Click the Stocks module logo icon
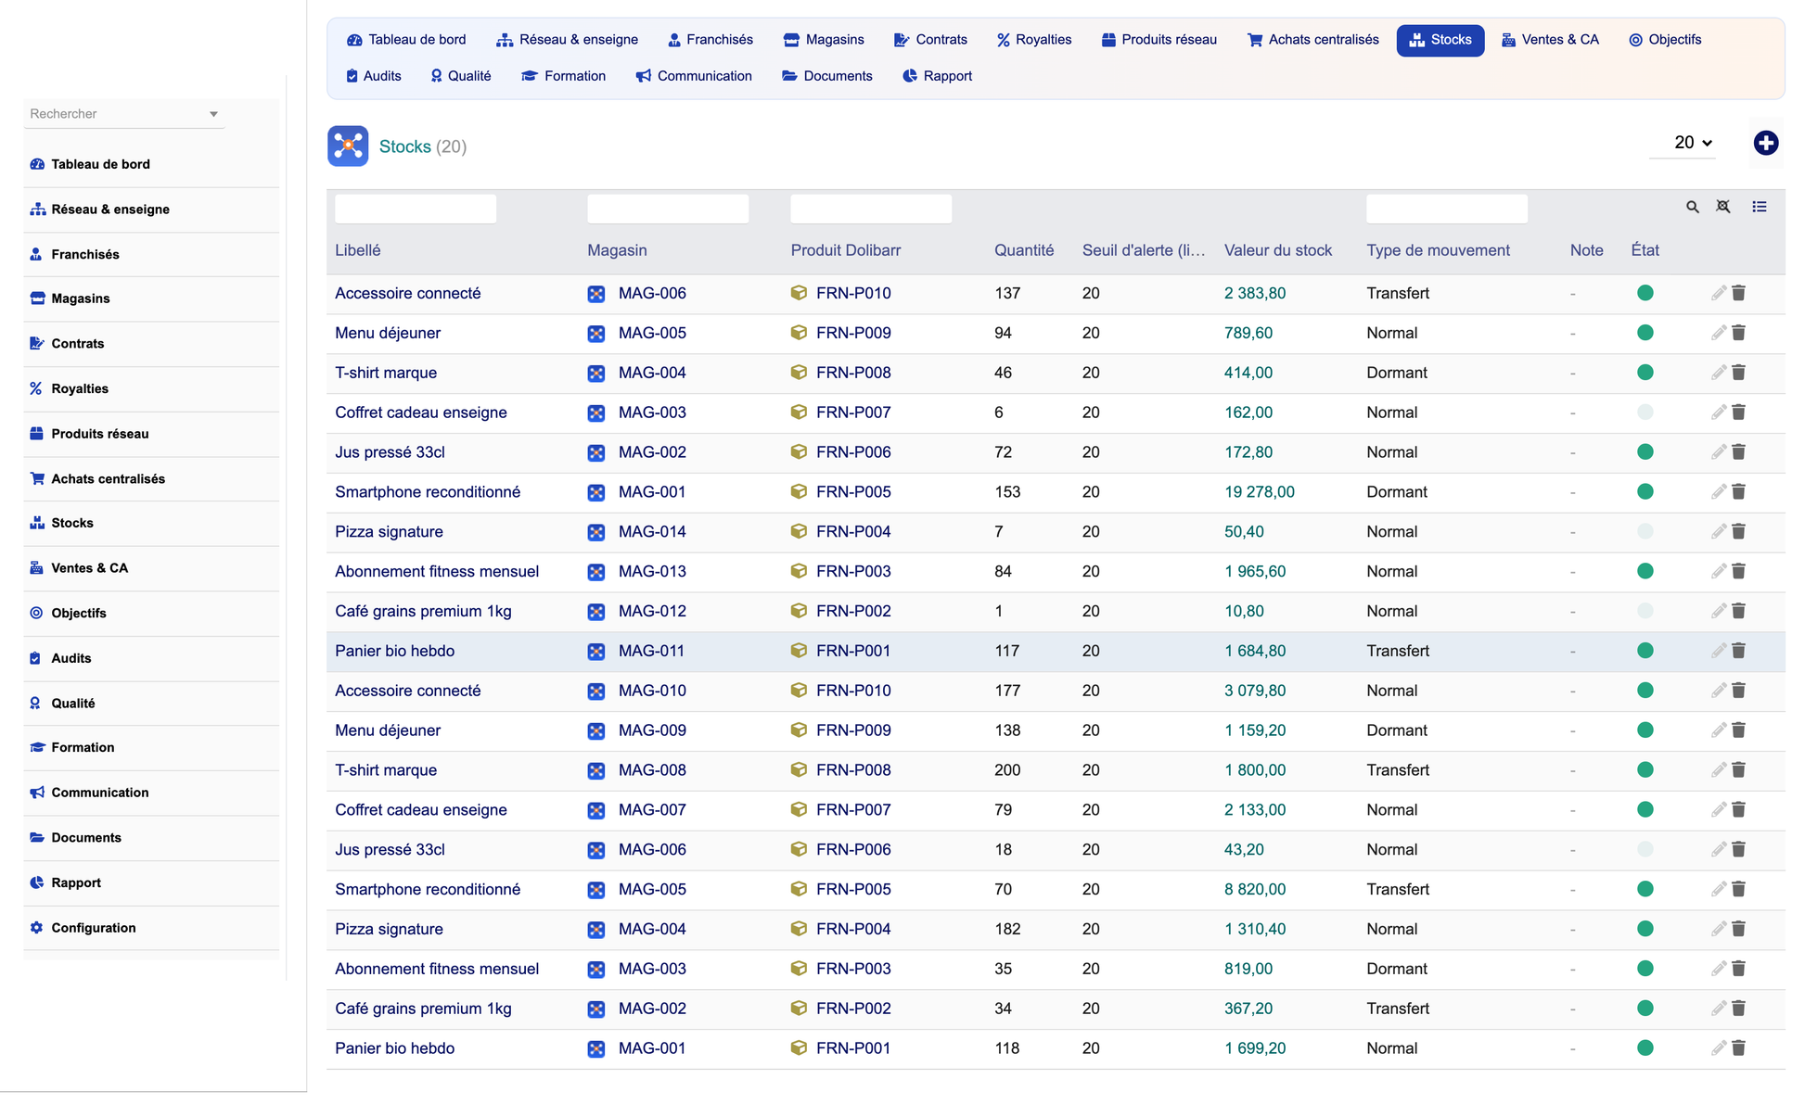Viewport: 1805px width, 1117px height. (x=348, y=146)
